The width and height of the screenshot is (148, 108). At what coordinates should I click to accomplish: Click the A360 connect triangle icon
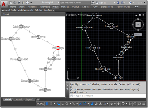pos(122,3)
